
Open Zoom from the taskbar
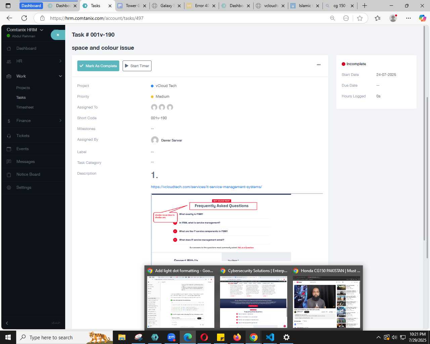(171, 337)
